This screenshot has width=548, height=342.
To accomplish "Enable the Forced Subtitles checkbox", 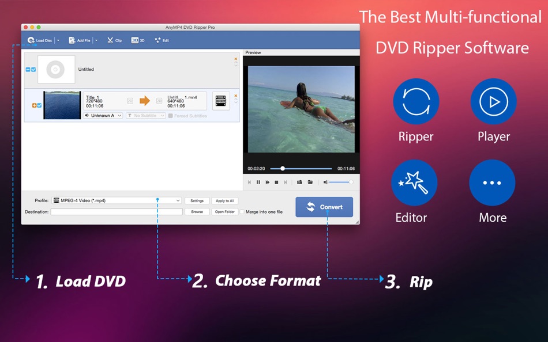I will pos(170,115).
